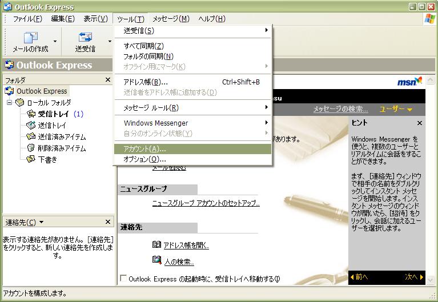Select 削除済みアイテム label in folder tree
This screenshot has height=302, width=438.
pyautogui.click(x=62, y=148)
